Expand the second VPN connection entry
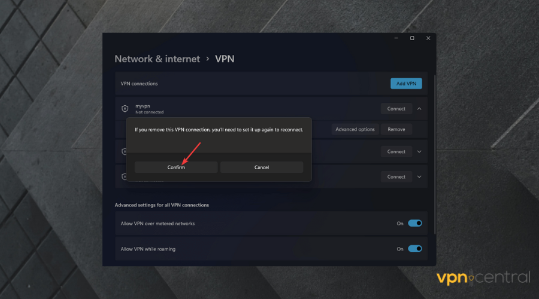The width and height of the screenshot is (539, 299). pos(419,152)
